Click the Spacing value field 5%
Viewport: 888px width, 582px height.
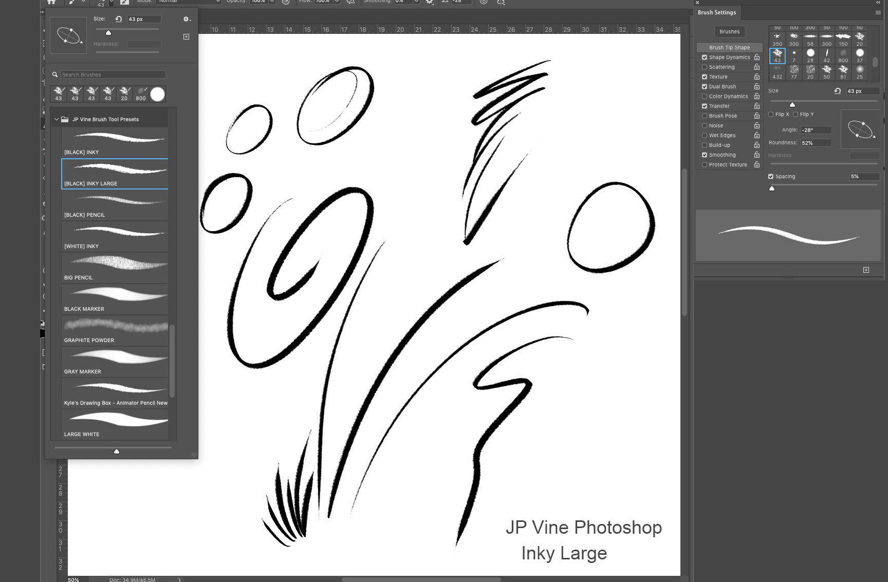864,177
